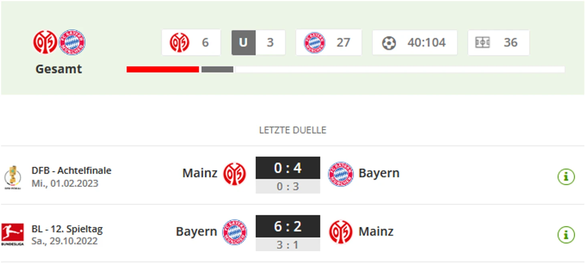
Task: Click the Mainz crest next to 0:4 score
Action: click(234, 174)
